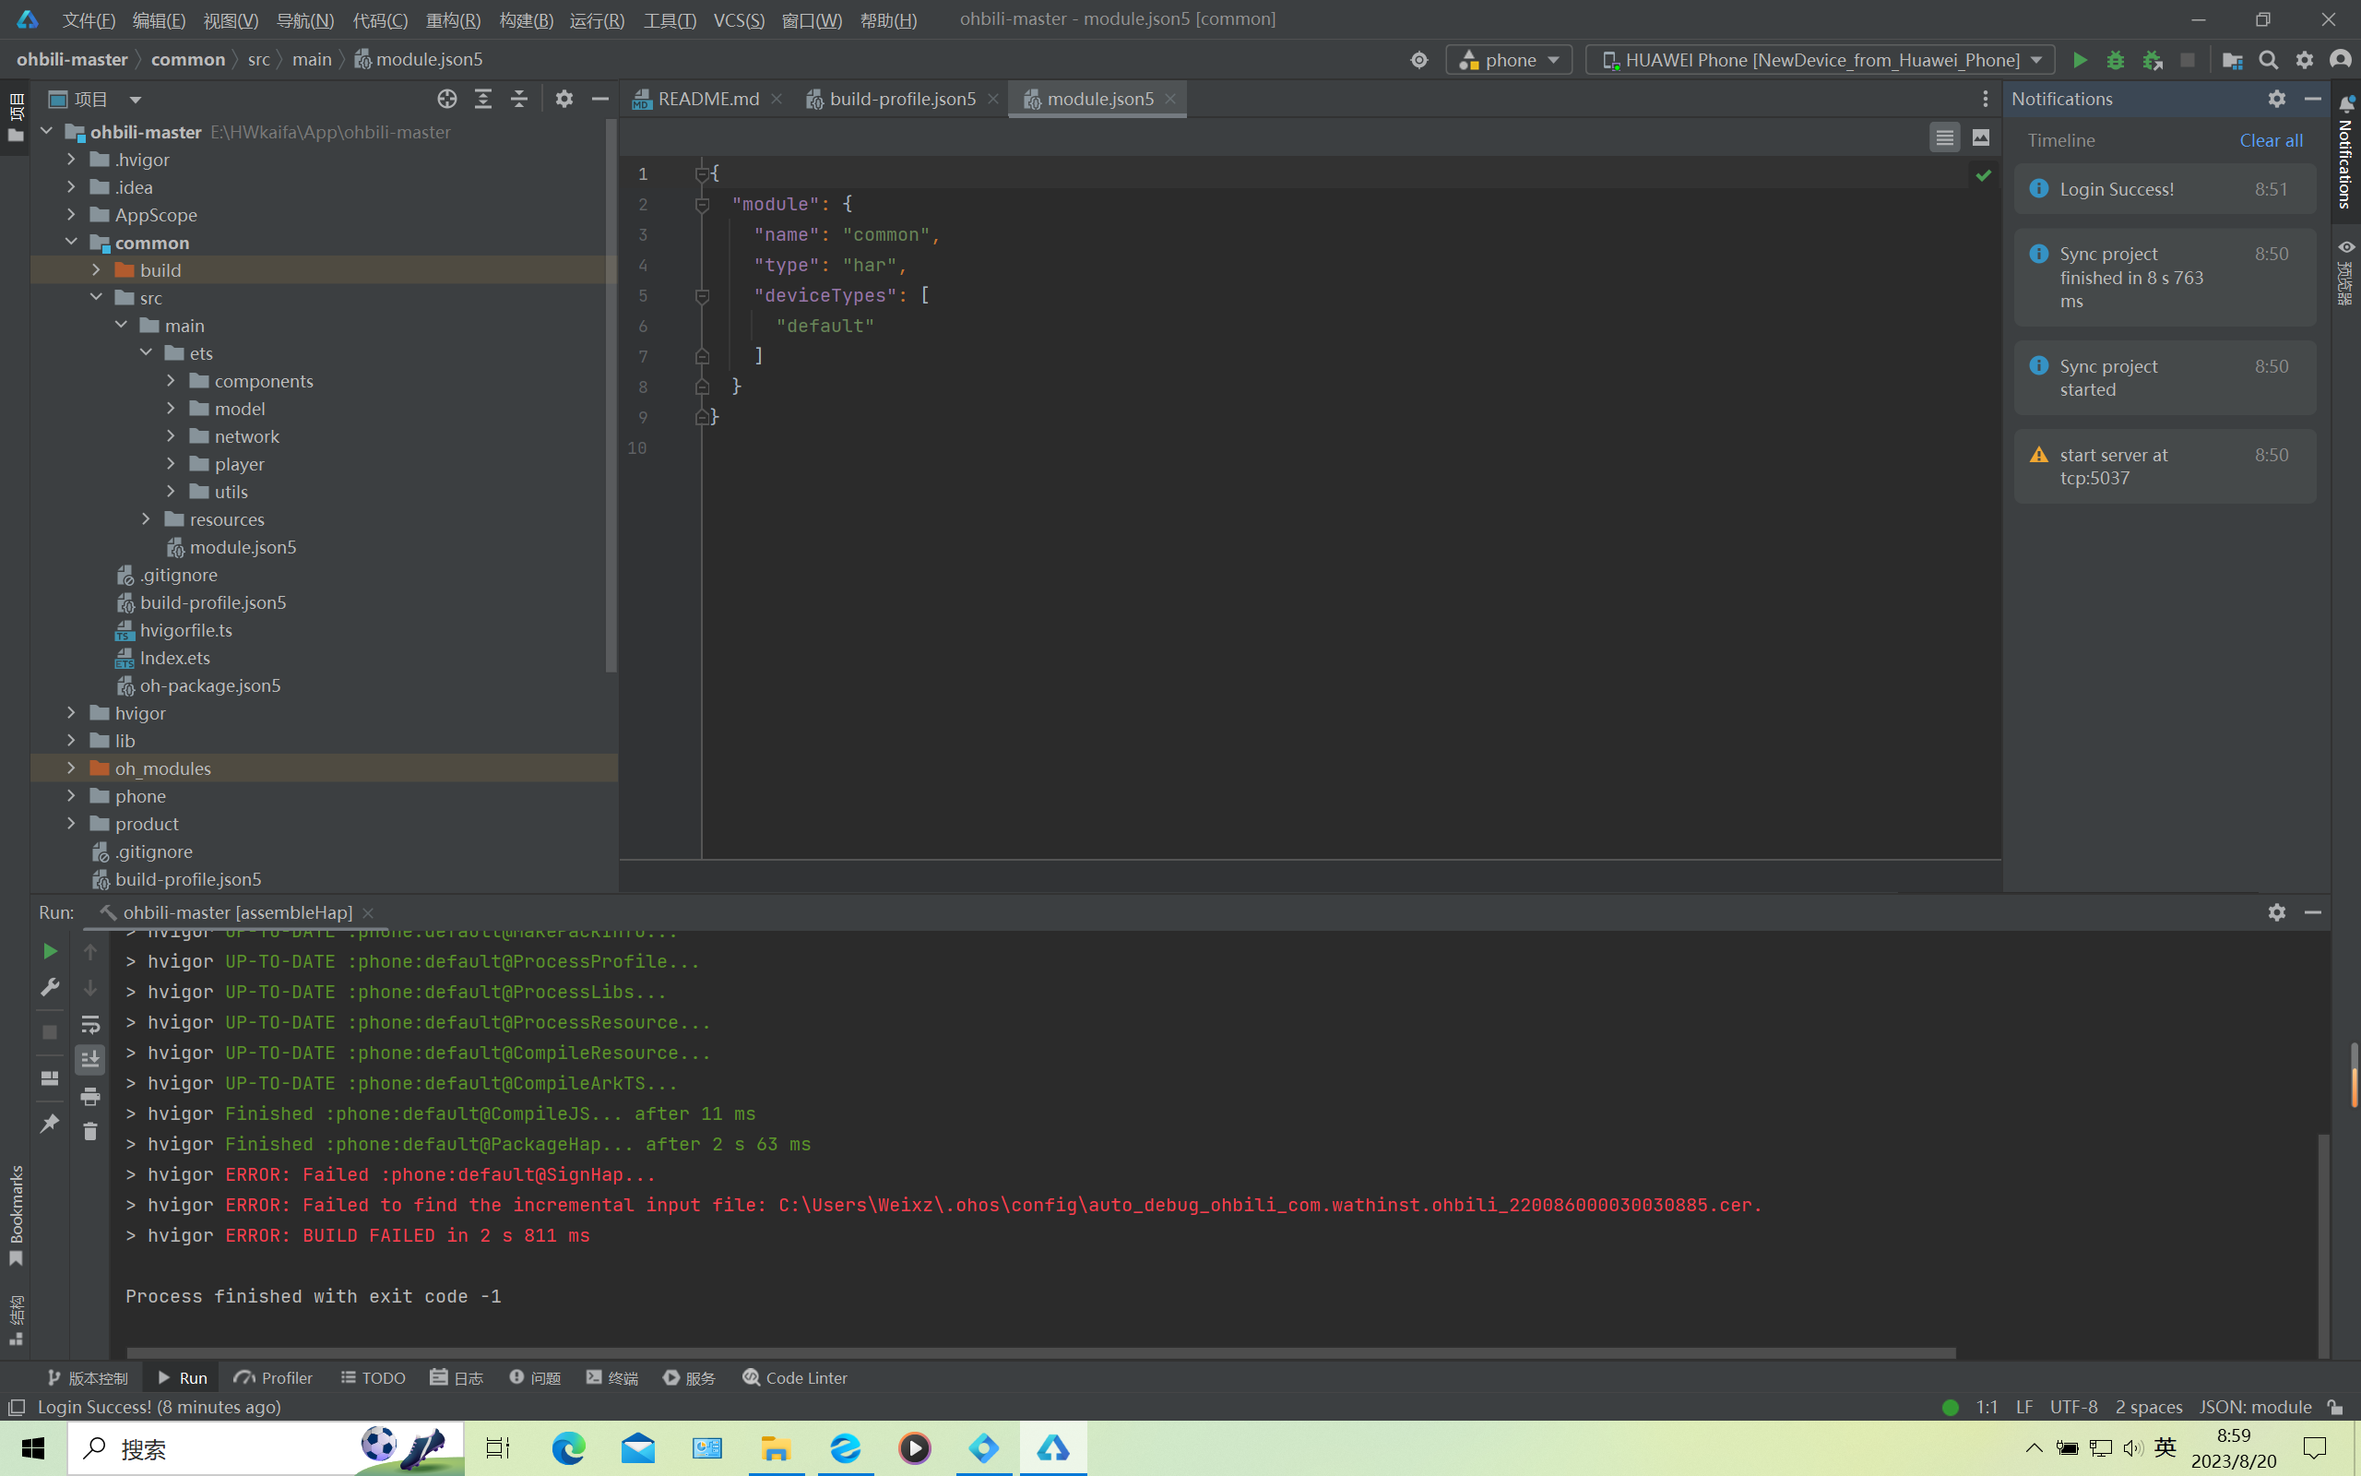The width and height of the screenshot is (2361, 1476).
Task: Open the phone module dropdown
Action: pos(1508,61)
